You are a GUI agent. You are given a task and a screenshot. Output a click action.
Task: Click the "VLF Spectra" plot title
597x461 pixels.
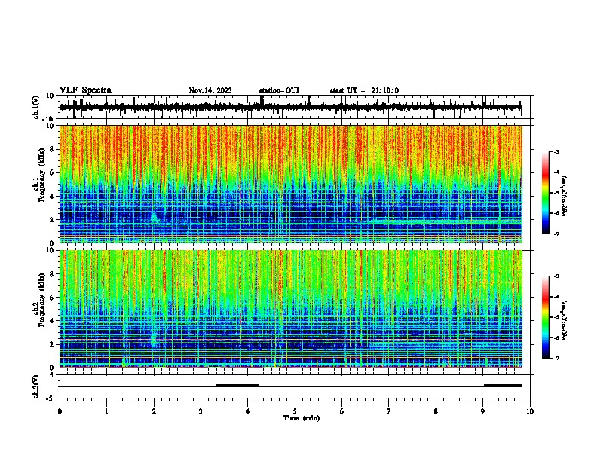[85, 90]
